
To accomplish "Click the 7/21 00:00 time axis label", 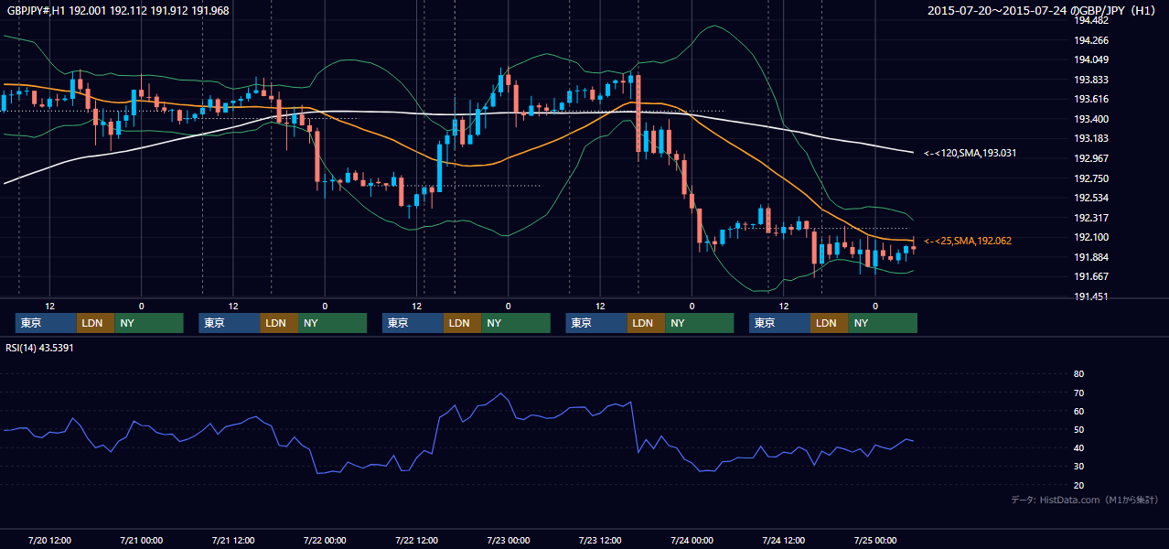I will tap(141, 540).
